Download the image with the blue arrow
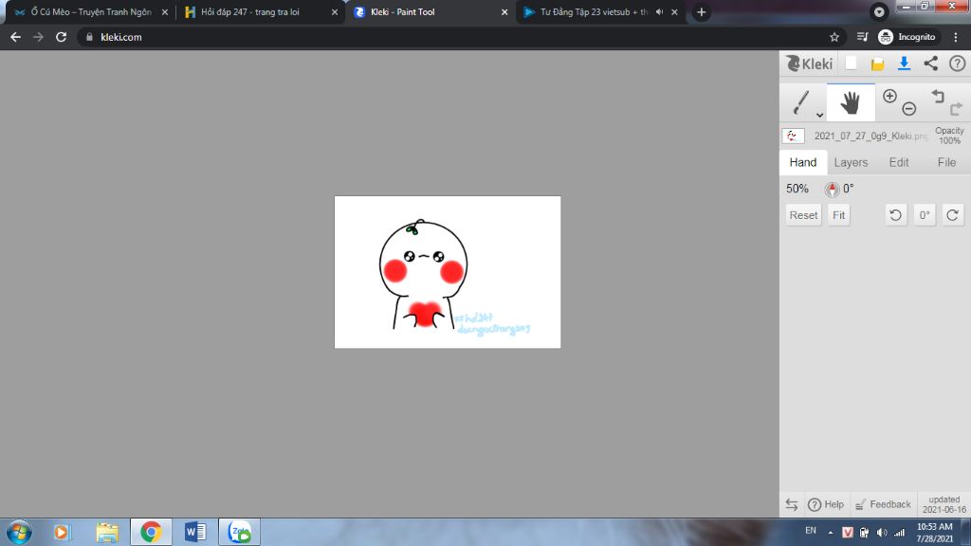The width and height of the screenshot is (971, 546). 904,64
